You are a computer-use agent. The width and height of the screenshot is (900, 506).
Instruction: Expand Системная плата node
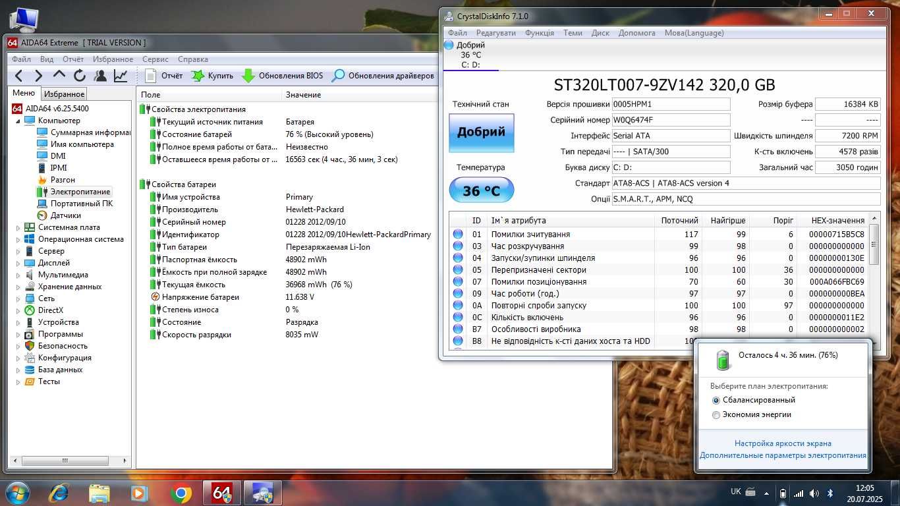[19, 227]
